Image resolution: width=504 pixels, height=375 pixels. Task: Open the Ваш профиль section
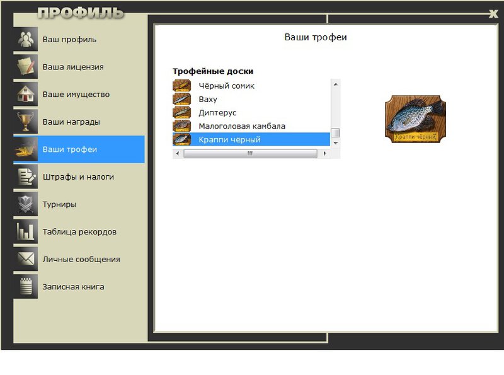[x=79, y=39]
